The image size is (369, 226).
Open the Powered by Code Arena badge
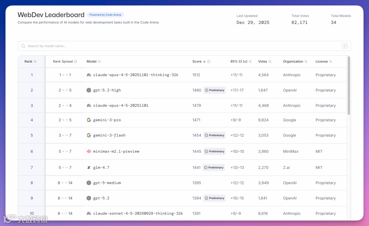coord(105,15)
